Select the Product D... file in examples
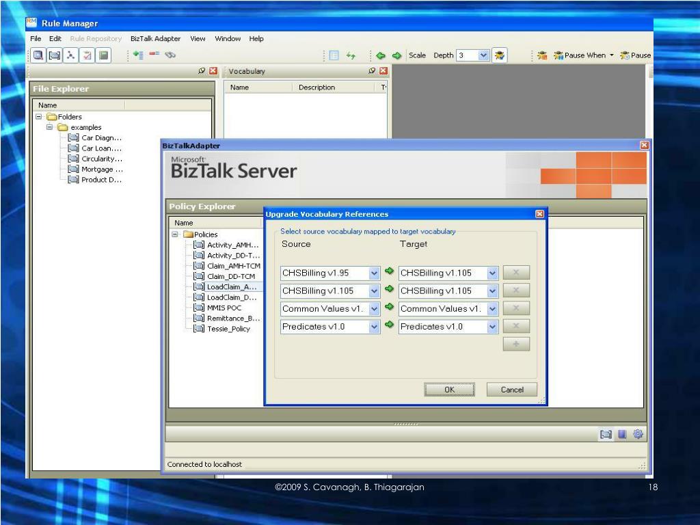Image resolution: width=700 pixels, height=525 pixels. coord(94,180)
